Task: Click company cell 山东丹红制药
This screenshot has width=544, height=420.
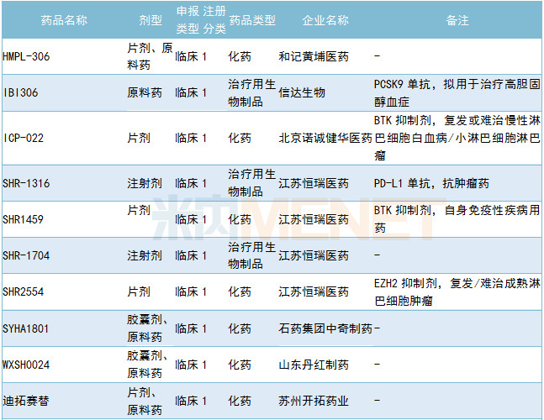Action: (314, 365)
